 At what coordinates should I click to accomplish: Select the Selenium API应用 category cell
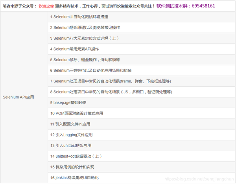click(x=24, y=97)
